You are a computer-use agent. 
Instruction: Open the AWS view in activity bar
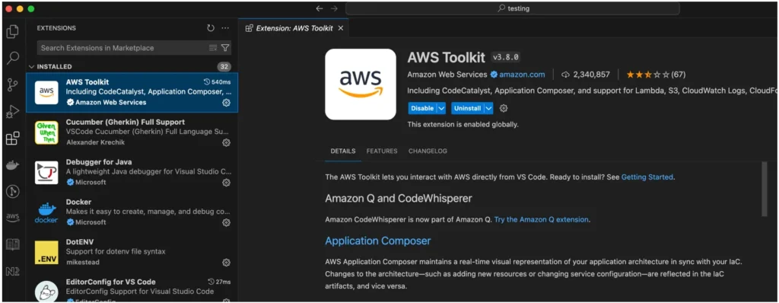[x=12, y=218]
